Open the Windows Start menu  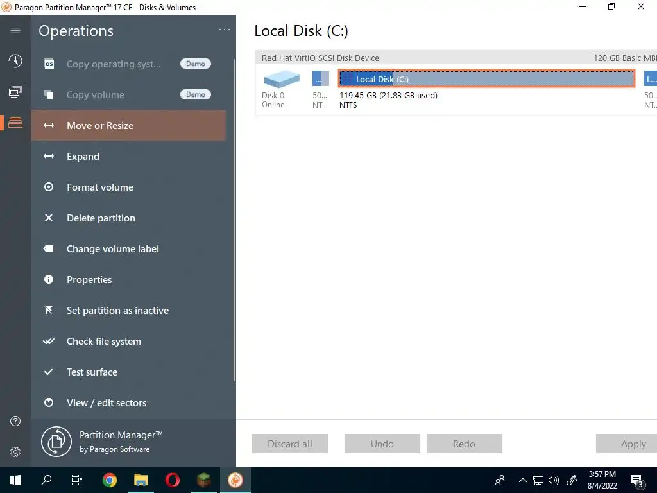coord(15,480)
